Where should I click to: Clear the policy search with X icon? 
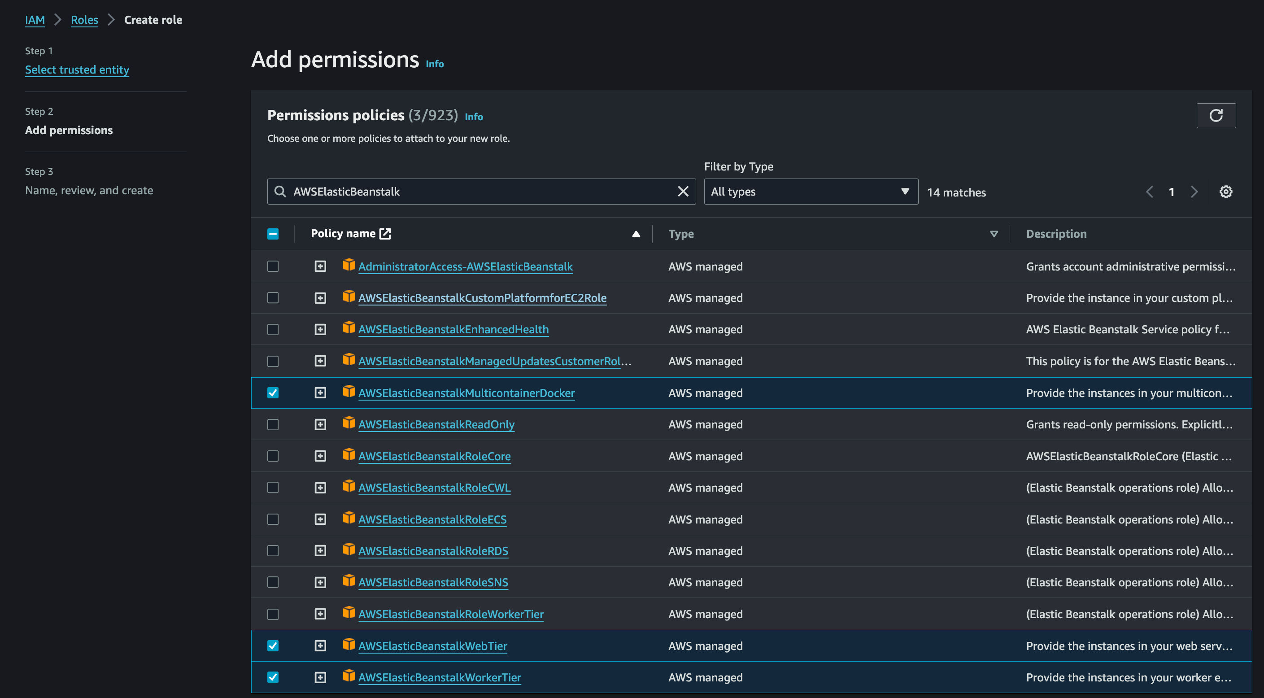tap(683, 192)
